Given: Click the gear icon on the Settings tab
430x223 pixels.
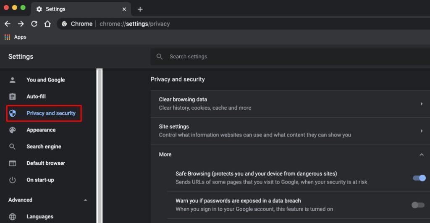Looking at the screenshot, I should (39, 9).
